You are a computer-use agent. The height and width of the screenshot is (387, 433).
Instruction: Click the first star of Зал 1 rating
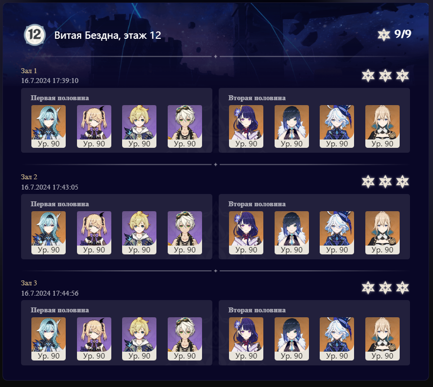point(368,76)
